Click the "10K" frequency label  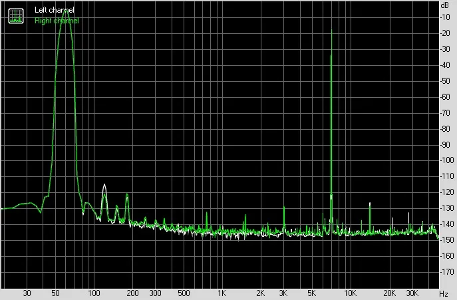350,293
